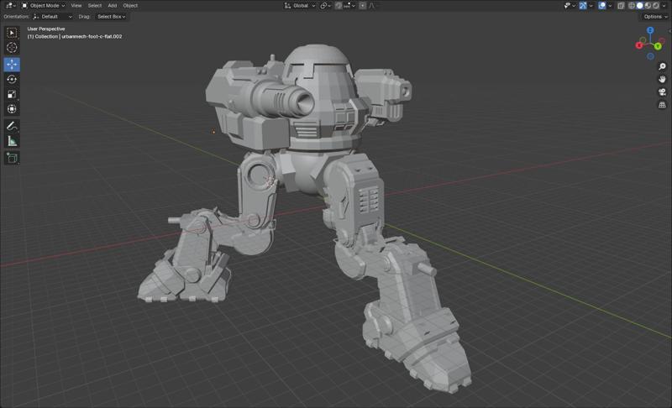Choose the Rotate tool
Viewport: 672px width, 408px height.
(12, 79)
